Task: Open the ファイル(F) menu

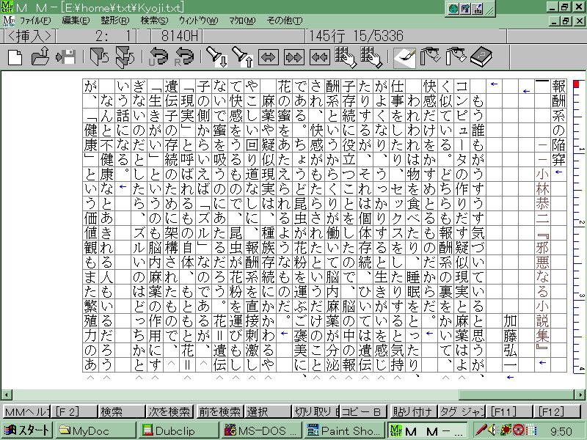Action: [x=35, y=21]
